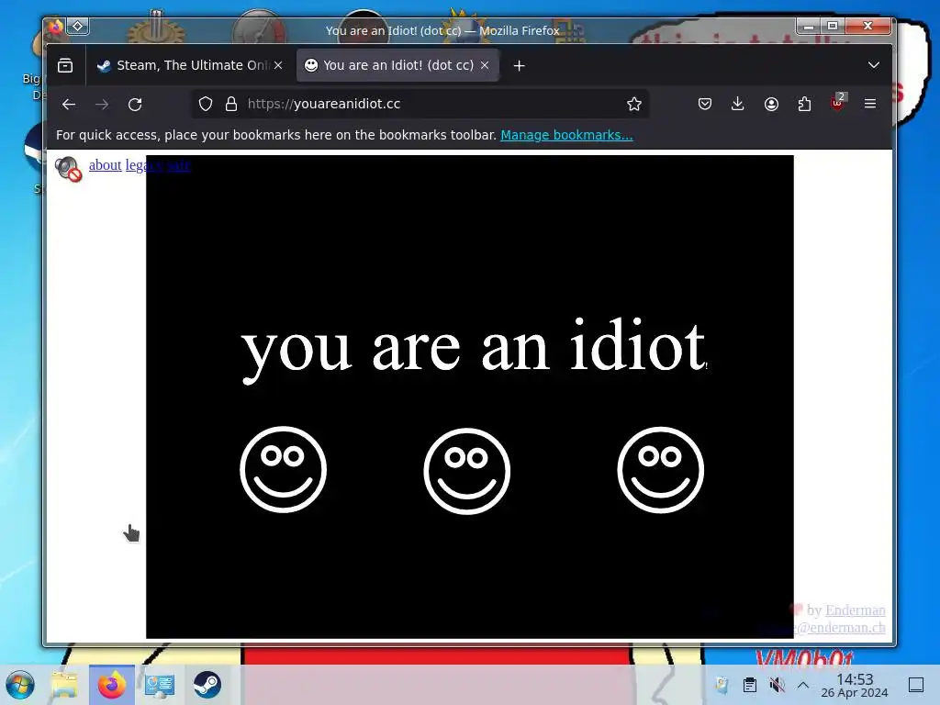Open the Windows Start orb
940x705 pixels.
(x=20, y=685)
